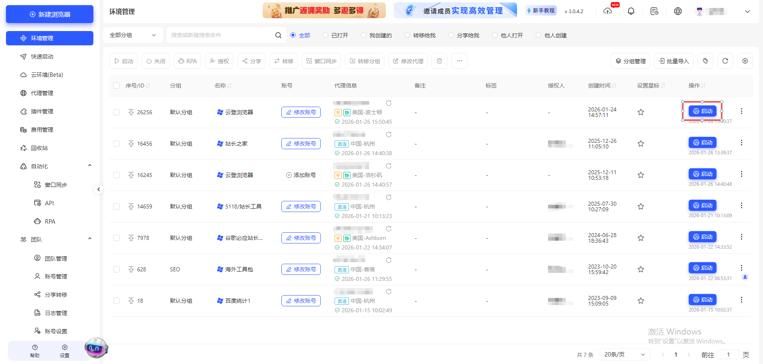The width and height of the screenshot is (763, 364).
Task: Collapse the 自动化 sidebar section
Action: (x=89, y=165)
